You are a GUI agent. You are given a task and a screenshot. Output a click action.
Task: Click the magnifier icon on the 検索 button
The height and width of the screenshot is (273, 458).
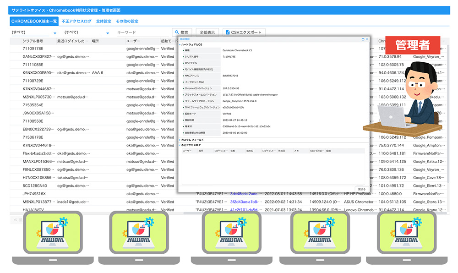[x=177, y=33]
